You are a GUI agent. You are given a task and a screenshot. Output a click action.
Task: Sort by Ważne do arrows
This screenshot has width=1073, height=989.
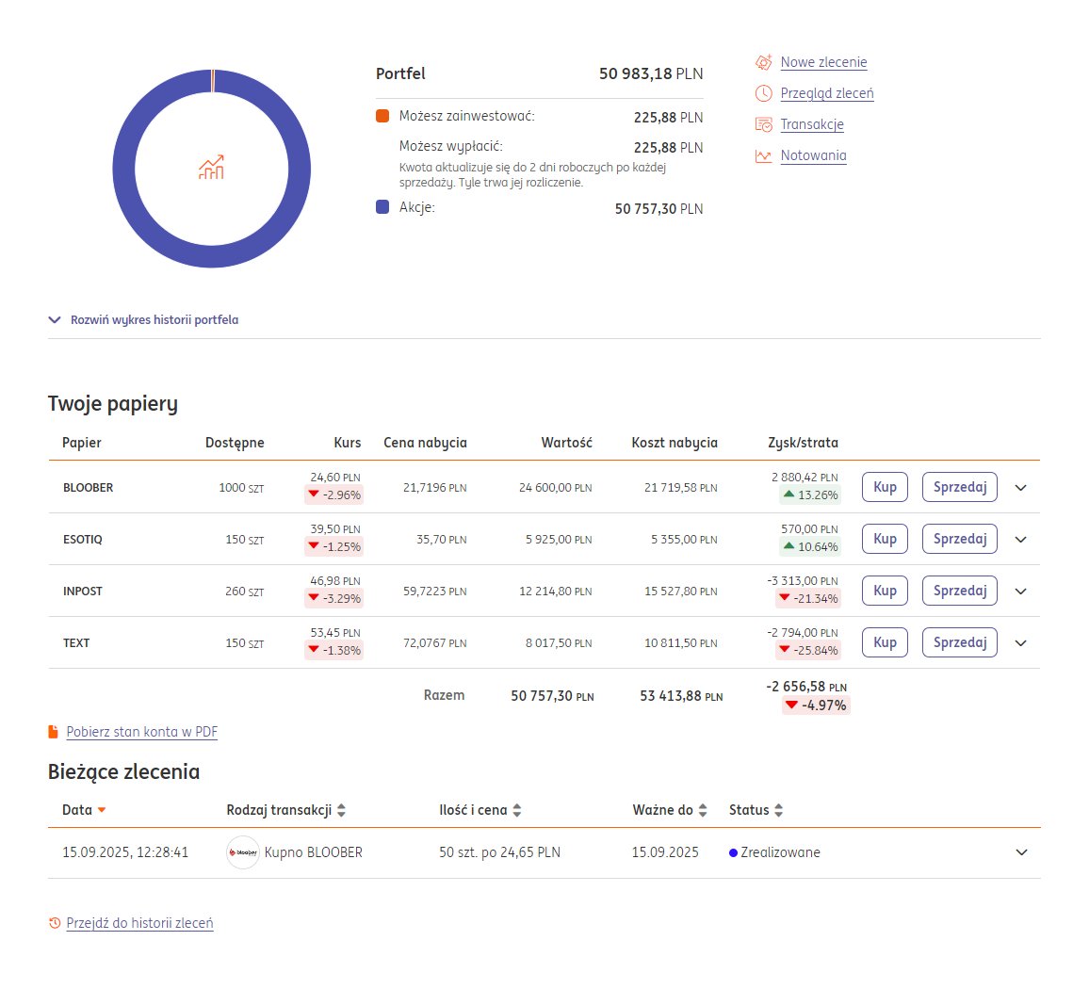702,810
